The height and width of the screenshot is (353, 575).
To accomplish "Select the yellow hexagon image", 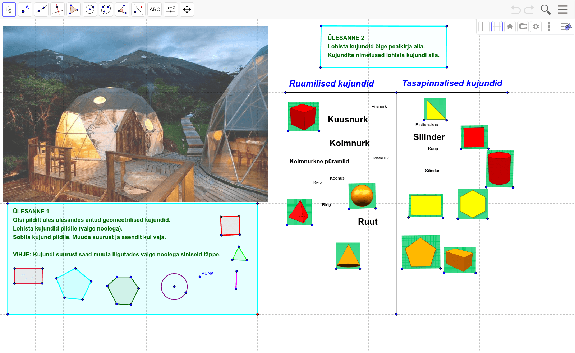I will click(x=473, y=204).
